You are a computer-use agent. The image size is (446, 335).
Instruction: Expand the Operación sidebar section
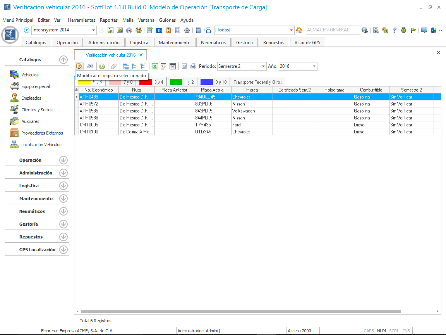pyautogui.click(x=63, y=160)
